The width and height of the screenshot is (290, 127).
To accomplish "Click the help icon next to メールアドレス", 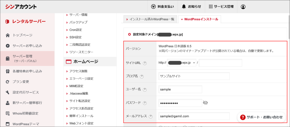I will tap(151, 116).
